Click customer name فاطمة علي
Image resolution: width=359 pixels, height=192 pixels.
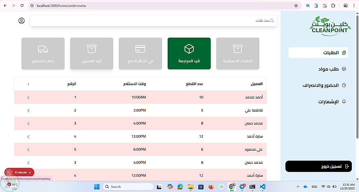[x=254, y=110]
